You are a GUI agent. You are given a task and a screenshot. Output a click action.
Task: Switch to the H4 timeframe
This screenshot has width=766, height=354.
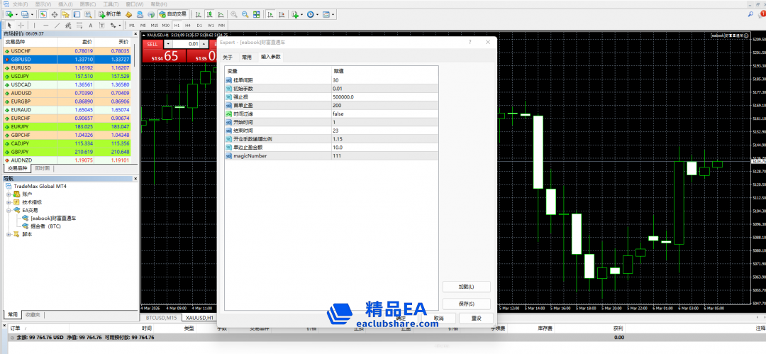point(188,25)
